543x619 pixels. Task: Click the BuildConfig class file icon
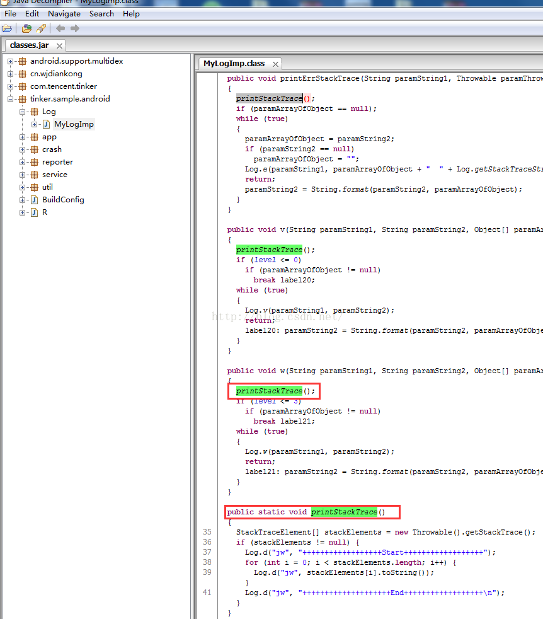35,200
